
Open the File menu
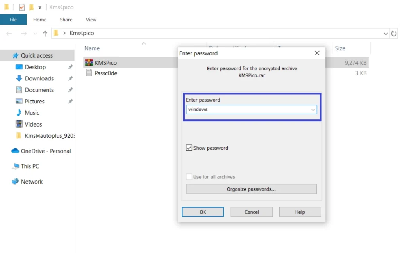(x=13, y=19)
